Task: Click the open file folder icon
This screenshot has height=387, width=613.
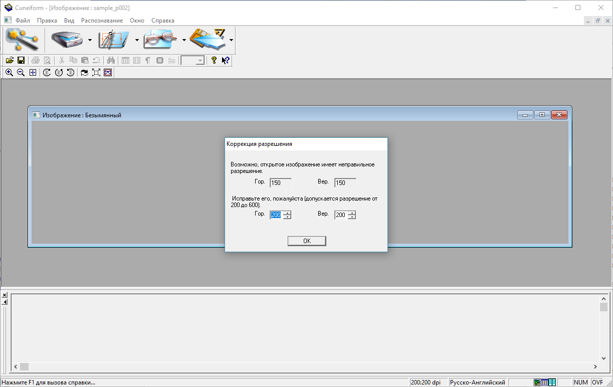Action: 10,60
